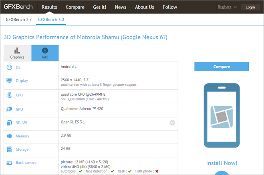Click the Back camera label
264x175 pixels.
[x=26, y=163]
